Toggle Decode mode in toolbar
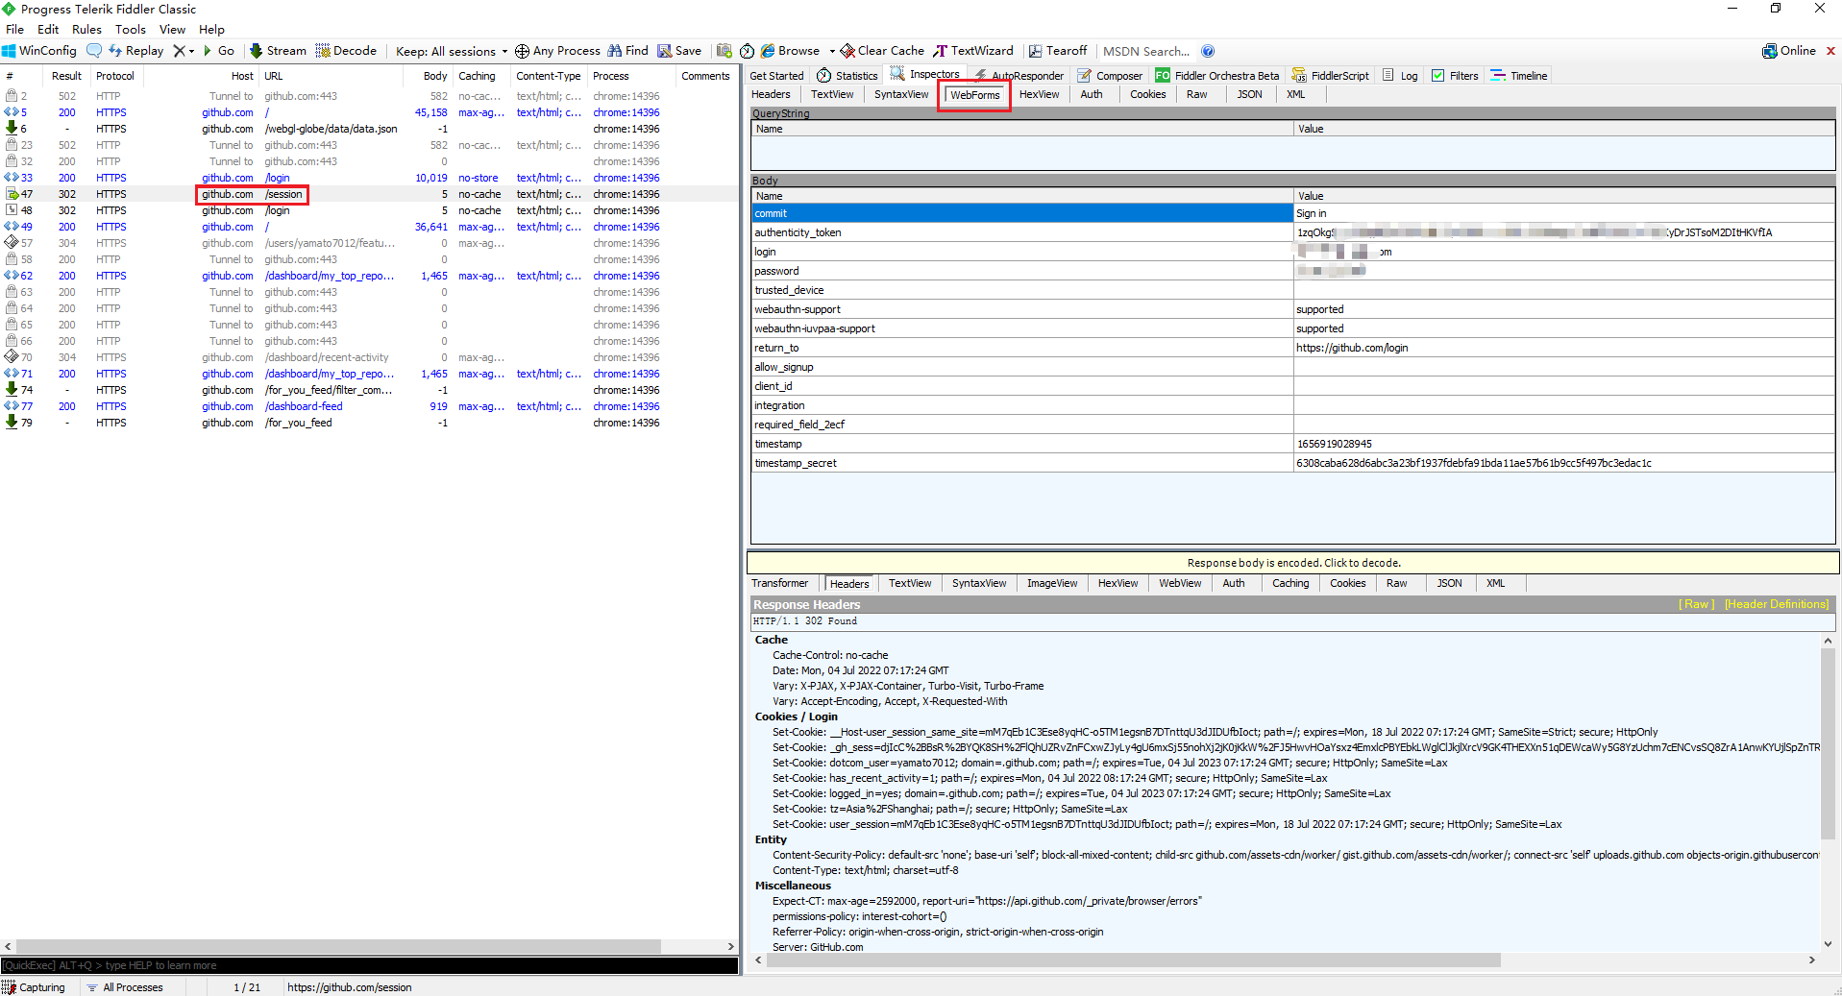The width and height of the screenshot is (1842, 996). 346,51
